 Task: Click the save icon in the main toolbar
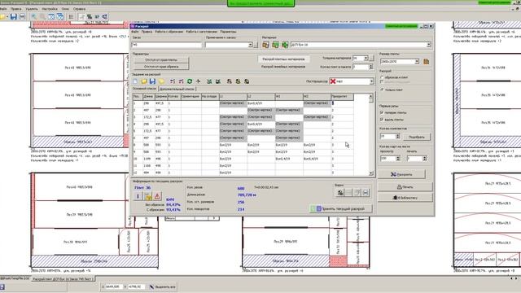14,16
